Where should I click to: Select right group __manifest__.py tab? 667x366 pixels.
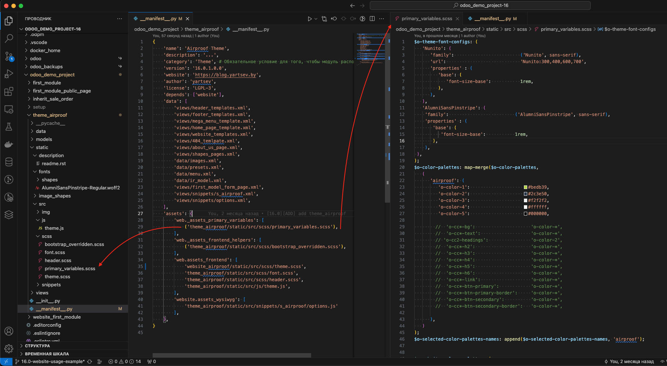[495, 19]
